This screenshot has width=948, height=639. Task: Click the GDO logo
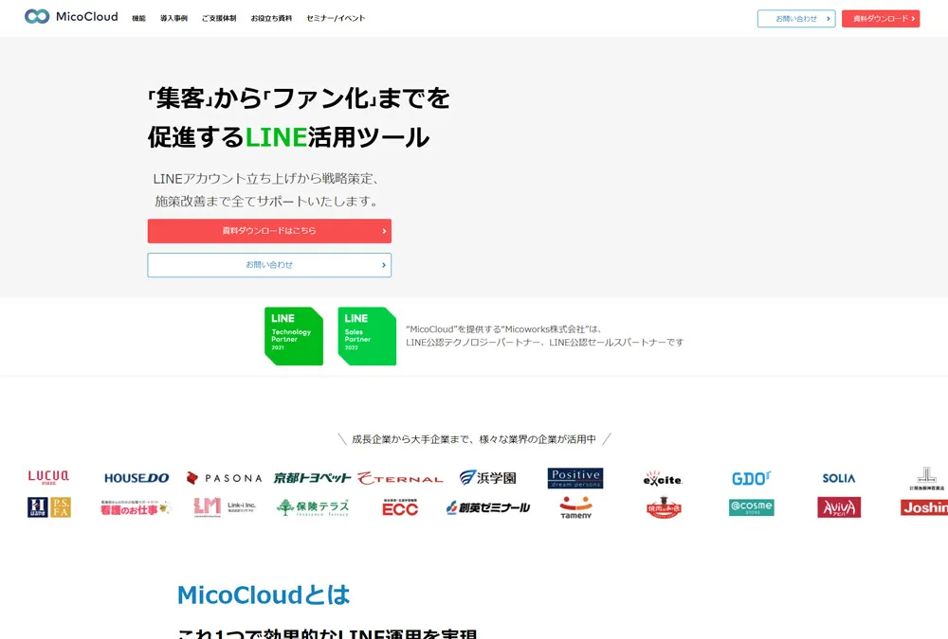coord(751,478)
